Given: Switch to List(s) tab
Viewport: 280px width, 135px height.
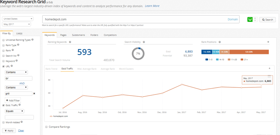Looking at the screenshot, I should click(19, 33).
